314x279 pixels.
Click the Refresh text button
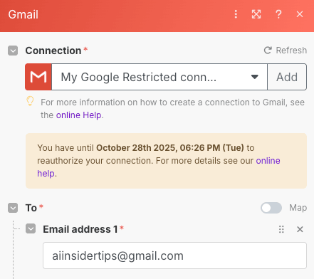tap(291, 51)
